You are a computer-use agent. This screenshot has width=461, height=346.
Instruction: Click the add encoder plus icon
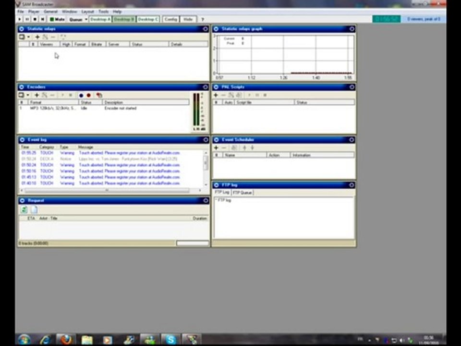click(x=37, y=95)
